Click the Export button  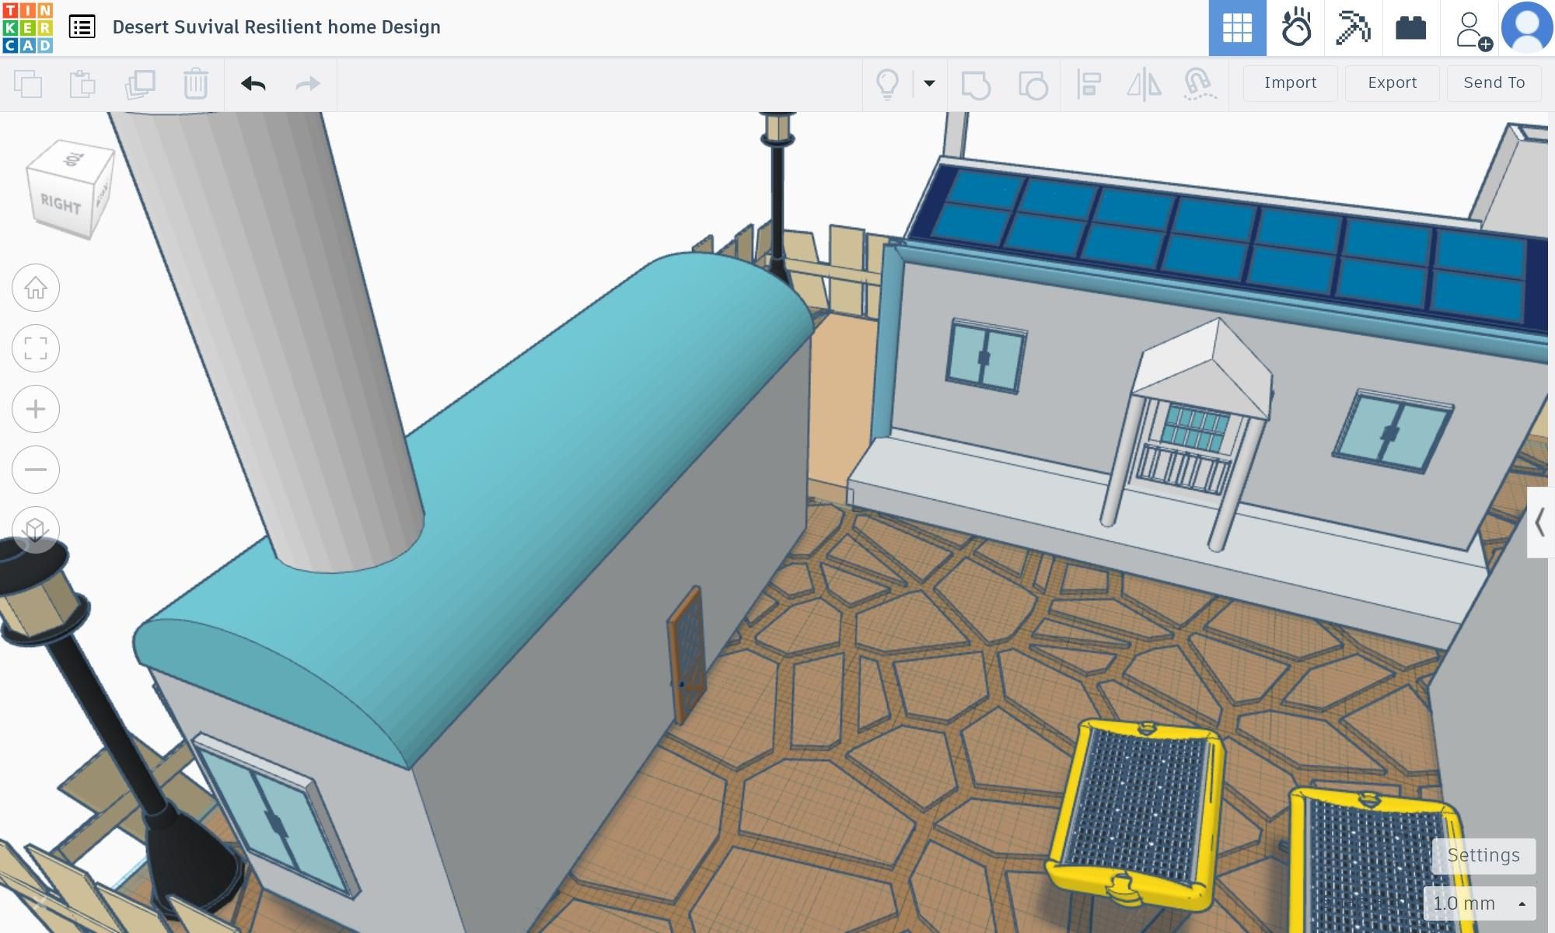pyautogui.click(x=1392, y=82)
